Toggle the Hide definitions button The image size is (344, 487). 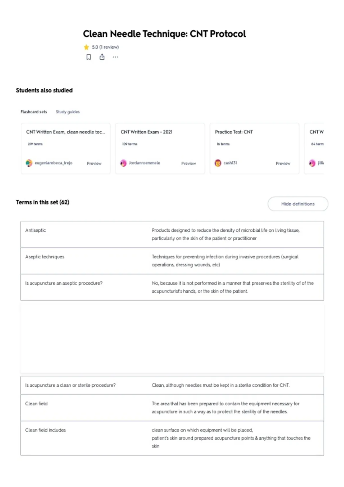click(x=298, y=204)
